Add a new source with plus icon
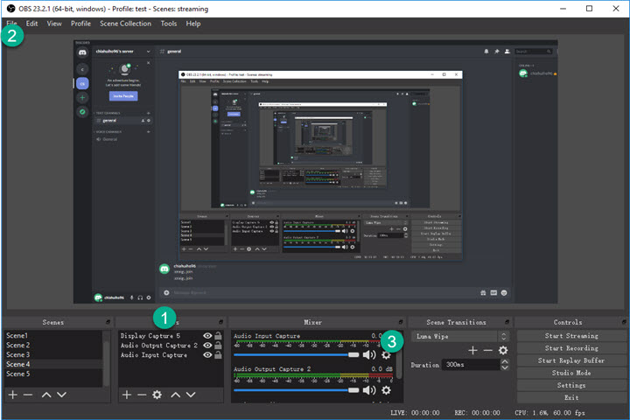The image size is (630, 420). point(127,395)
